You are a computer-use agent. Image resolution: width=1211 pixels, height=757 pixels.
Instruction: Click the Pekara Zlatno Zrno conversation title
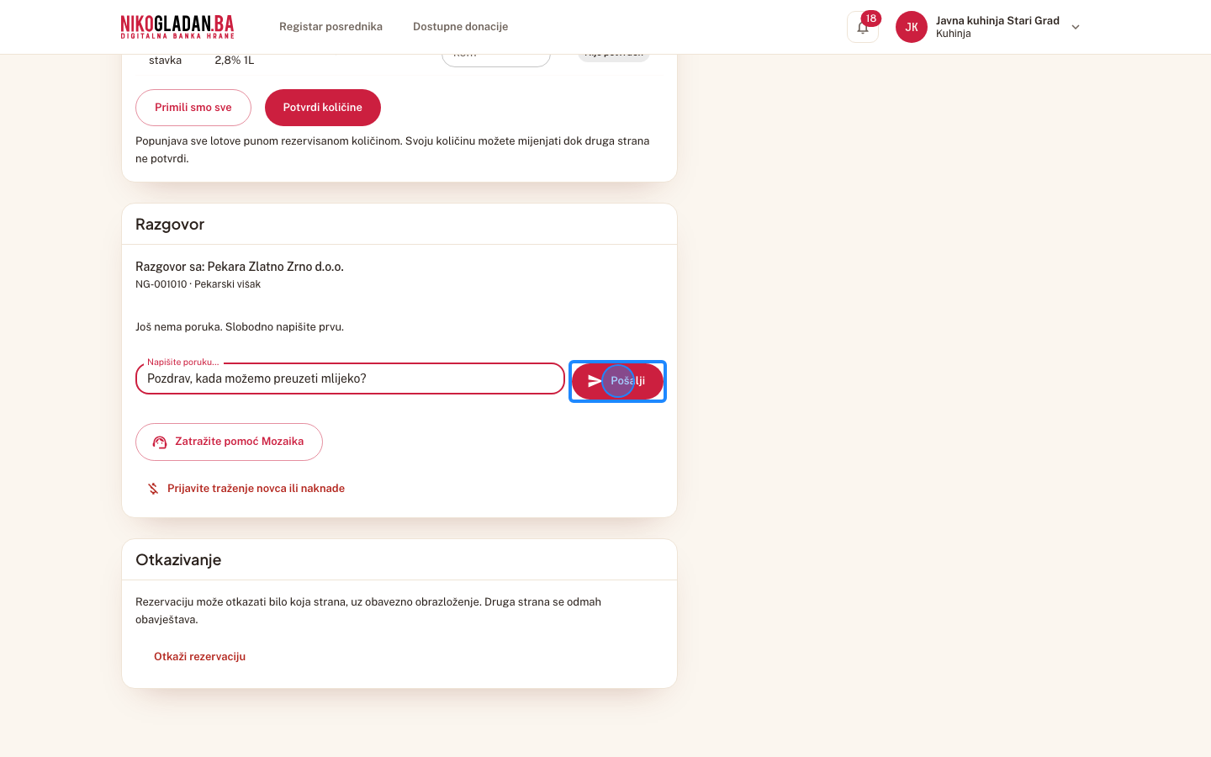pyautogui.click(x=240, y=267)
